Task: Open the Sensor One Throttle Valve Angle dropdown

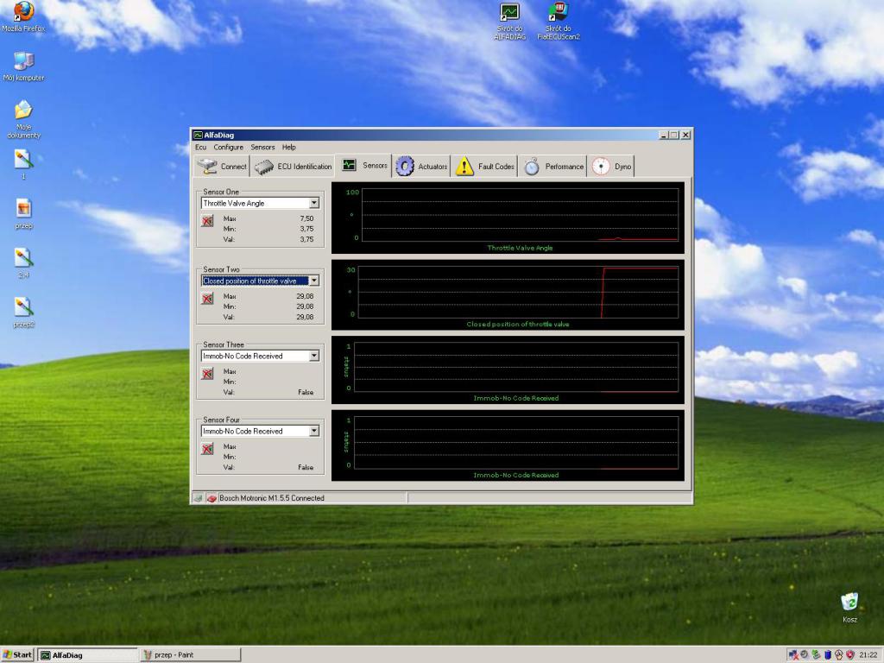Action: [x=314, y=203]
